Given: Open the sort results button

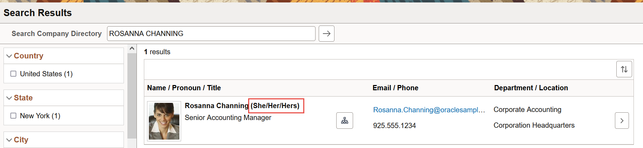Looking at the screenshot, I should tap(624, 69).
